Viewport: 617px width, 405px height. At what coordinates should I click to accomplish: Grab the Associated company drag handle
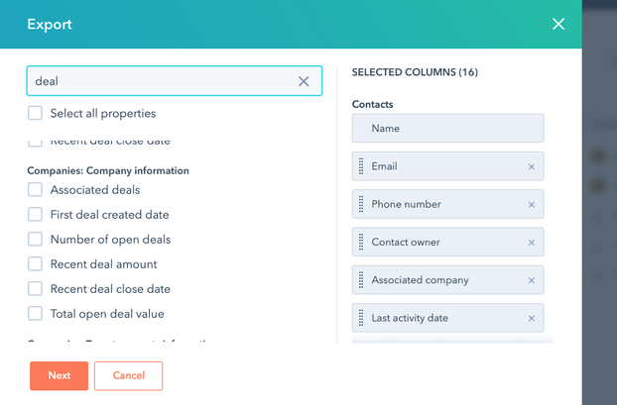pyautogui.click(x=361, y=279)
